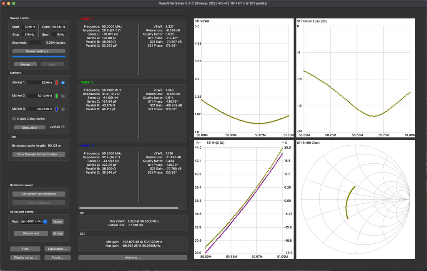Click the marker panel horizontal scrollbar
Image resolution: width=427 pixels, height=271 pixels.
(129, 208)
